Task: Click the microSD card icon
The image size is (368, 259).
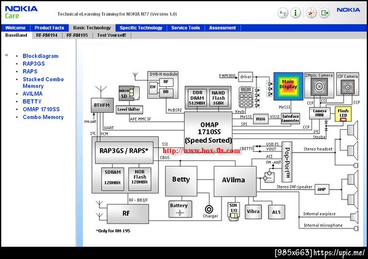Action: click(129, 93)
